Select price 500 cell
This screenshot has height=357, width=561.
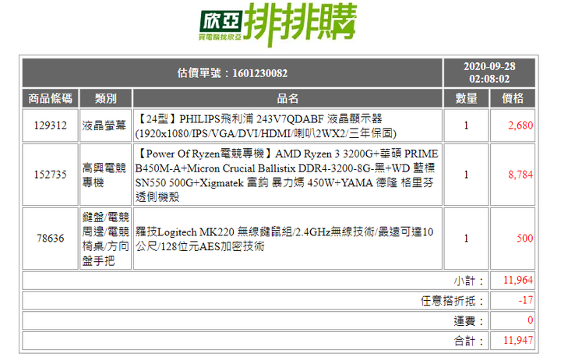pyautogui.click(x=513, y=239)
